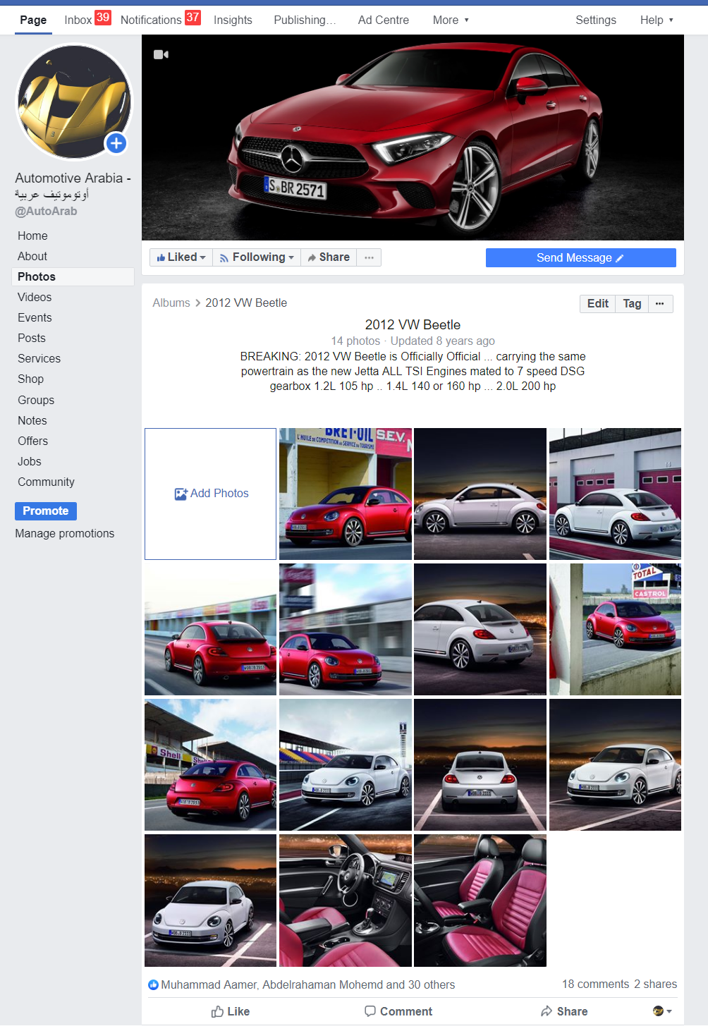The height and width of the screenshot is (1031, 708).
Task: Open Shop in sidebar
Action: 30,379
